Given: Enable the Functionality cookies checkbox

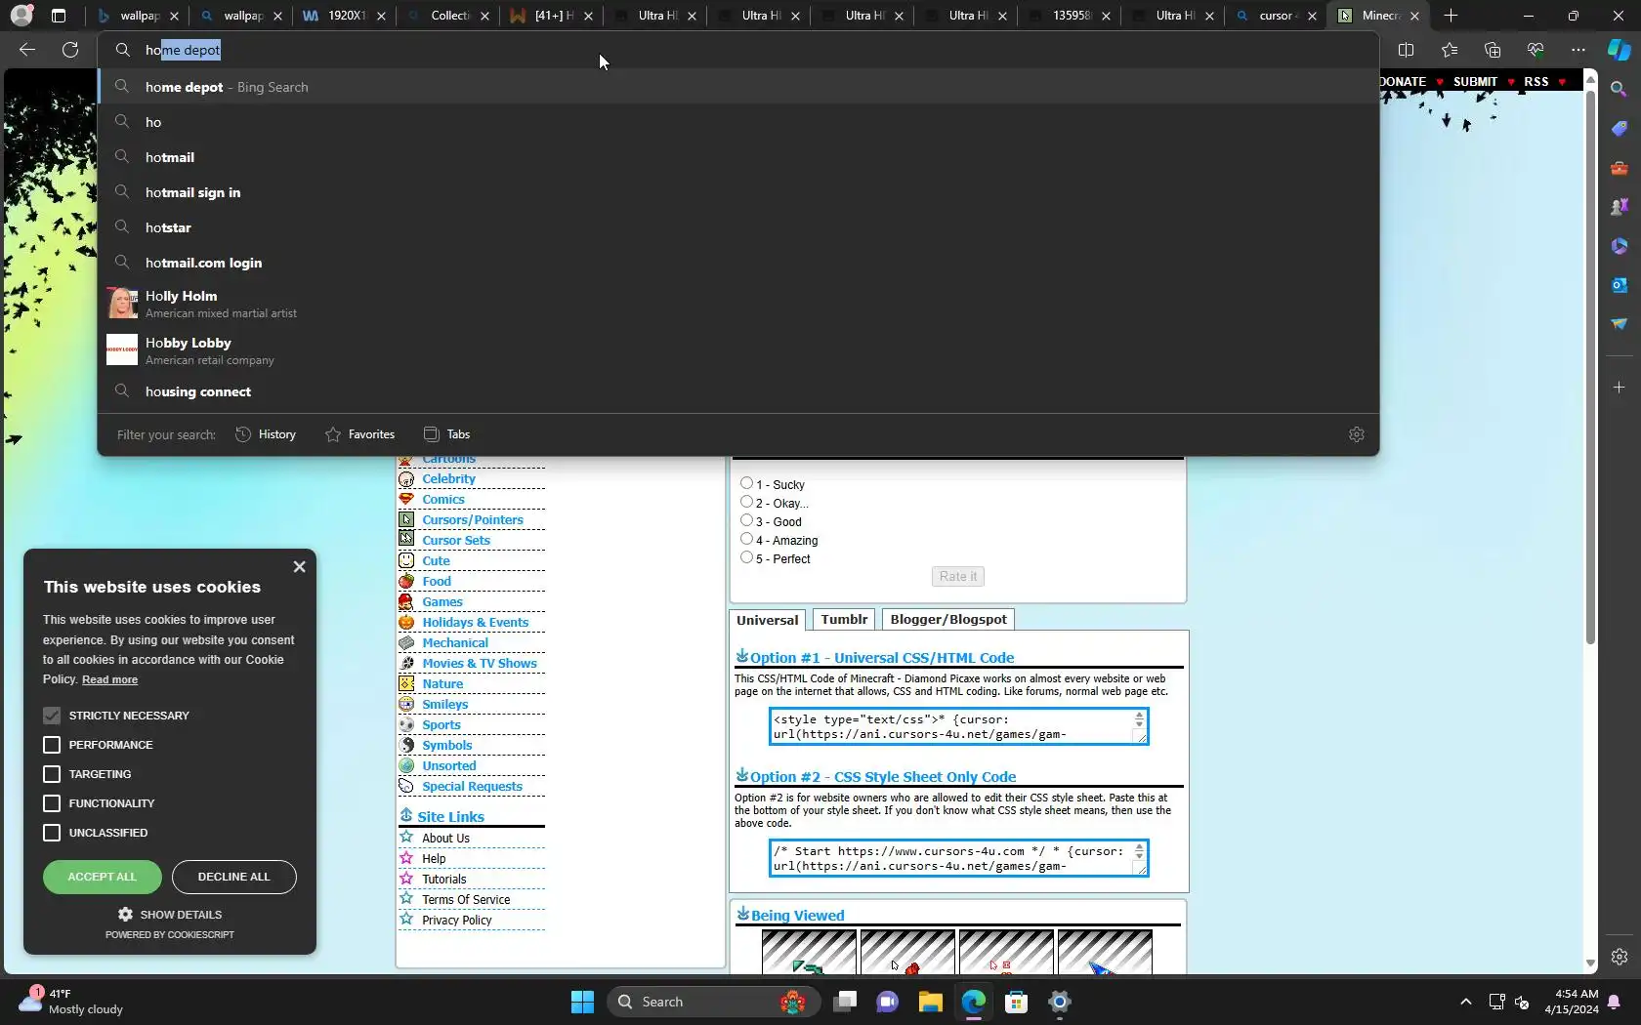Looking at the screenshot, I should pyautogui.click(x=52, y=803).
